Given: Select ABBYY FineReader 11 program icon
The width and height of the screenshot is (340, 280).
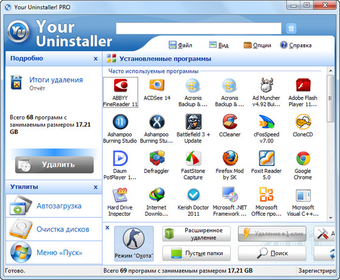Looking at the screenshot, I should click(x=120, y=85).
